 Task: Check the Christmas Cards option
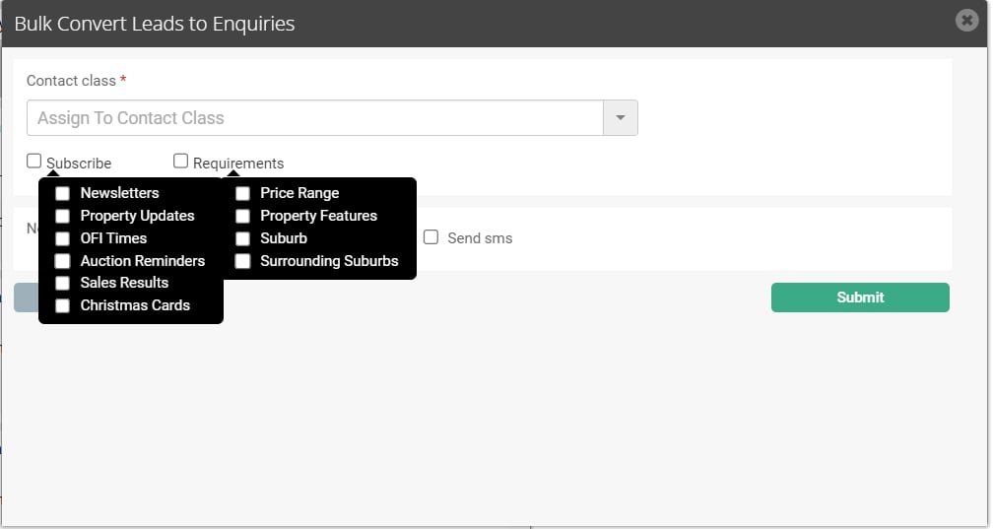pyautogui.click(x=62, y=306)
